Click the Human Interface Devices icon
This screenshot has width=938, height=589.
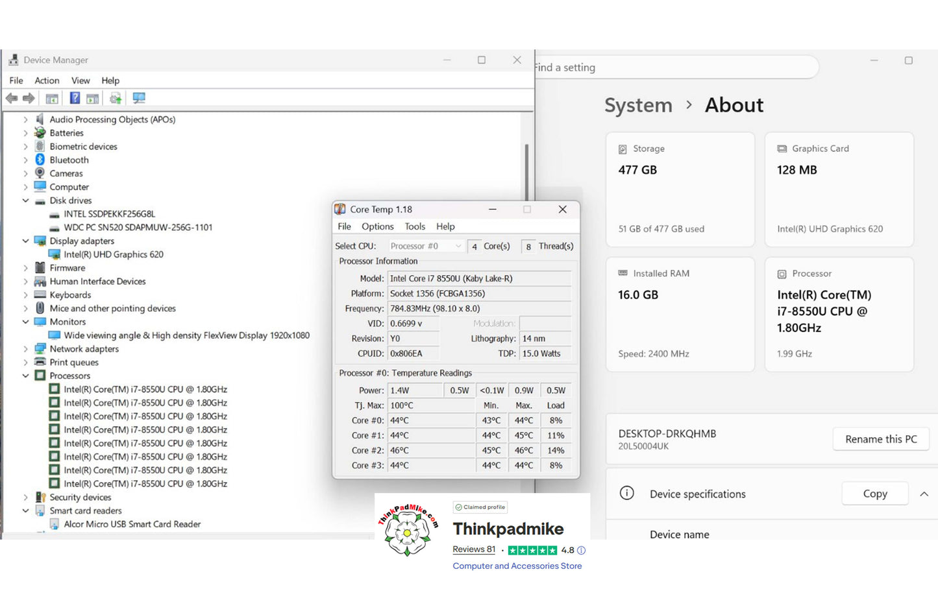click(40, 282)
